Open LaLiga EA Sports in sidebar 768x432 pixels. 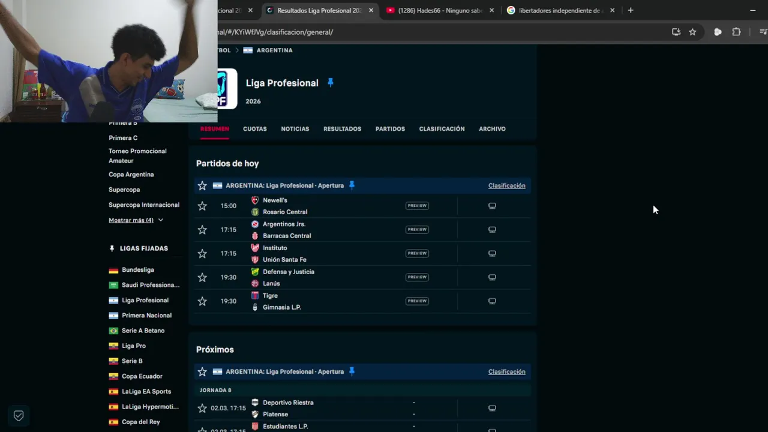click(x=146, y=392)
